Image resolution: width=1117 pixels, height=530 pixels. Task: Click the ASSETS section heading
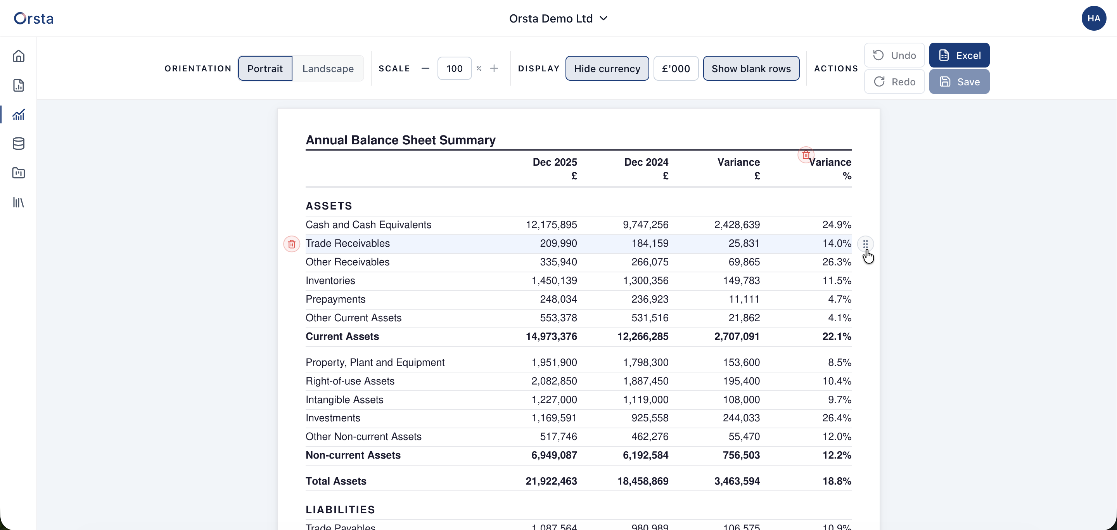pyautogui.click(x=329, y=206)
